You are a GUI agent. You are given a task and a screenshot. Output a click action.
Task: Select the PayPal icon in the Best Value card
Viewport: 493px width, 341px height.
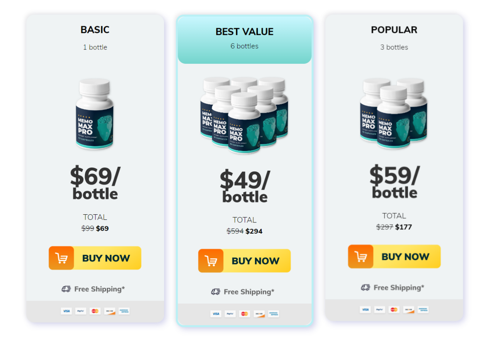pos(230,314)
